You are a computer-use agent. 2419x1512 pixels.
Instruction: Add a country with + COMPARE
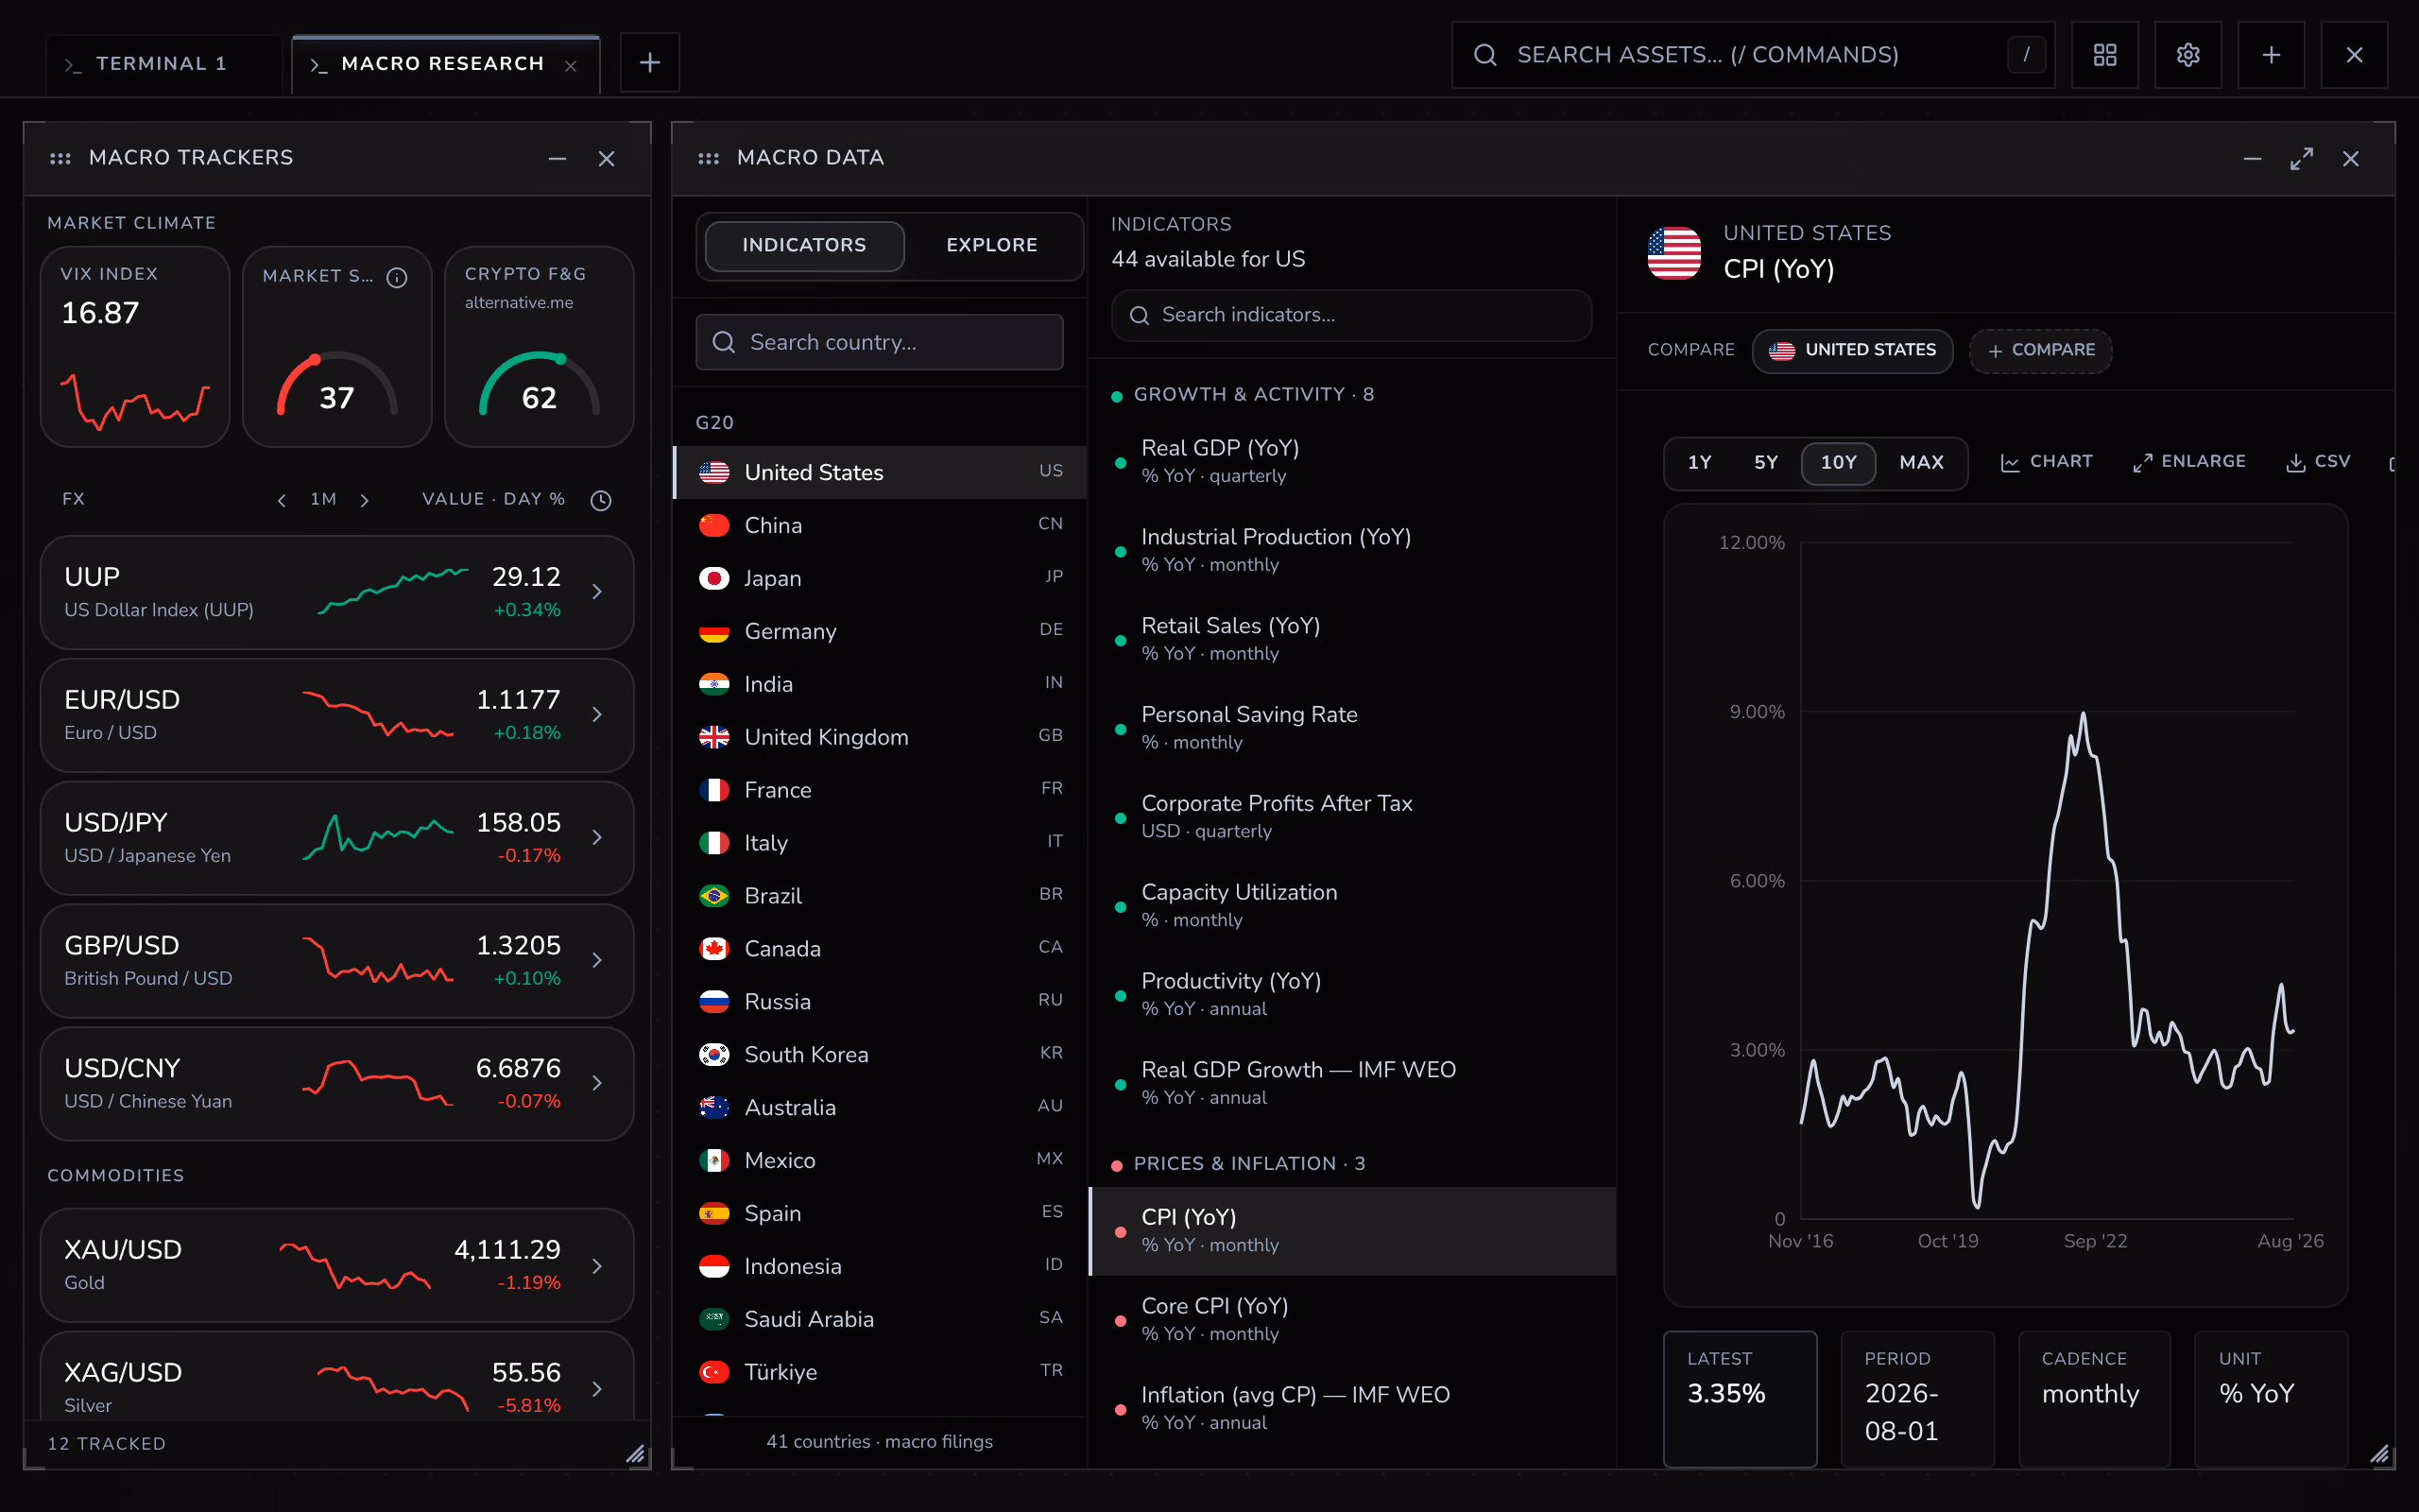(x=2040, y=350)
